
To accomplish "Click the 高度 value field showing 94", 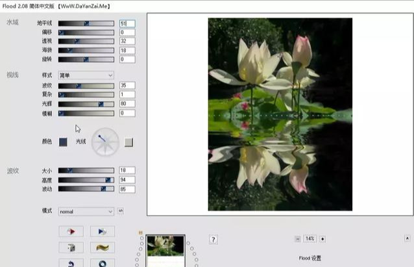I will coord(127,180).
